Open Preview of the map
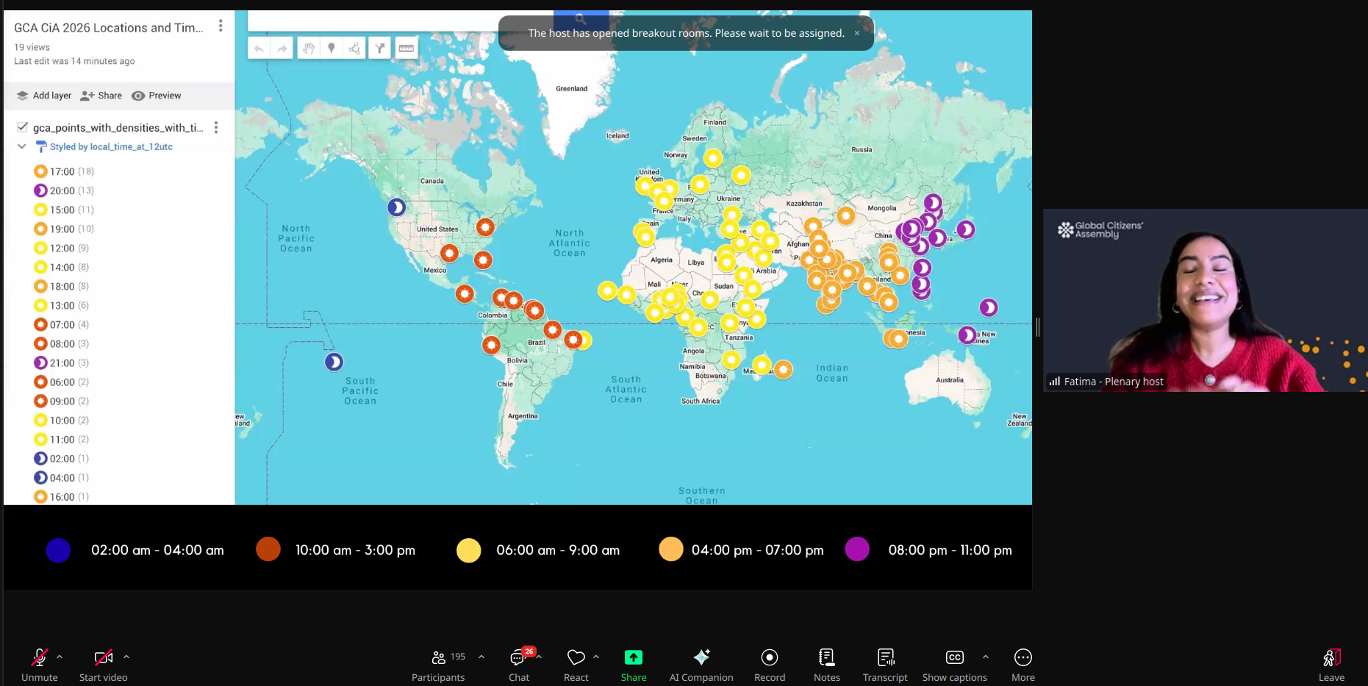 pos(157,96)
